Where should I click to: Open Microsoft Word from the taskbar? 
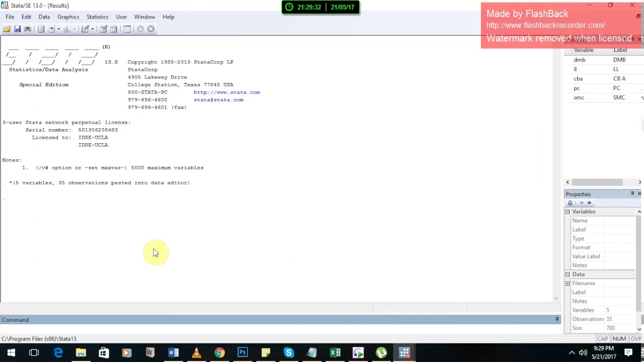(x=173, y=352)
